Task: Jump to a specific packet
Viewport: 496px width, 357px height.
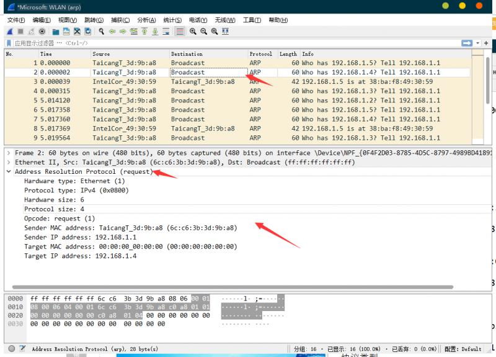Action: click(134, 32)
